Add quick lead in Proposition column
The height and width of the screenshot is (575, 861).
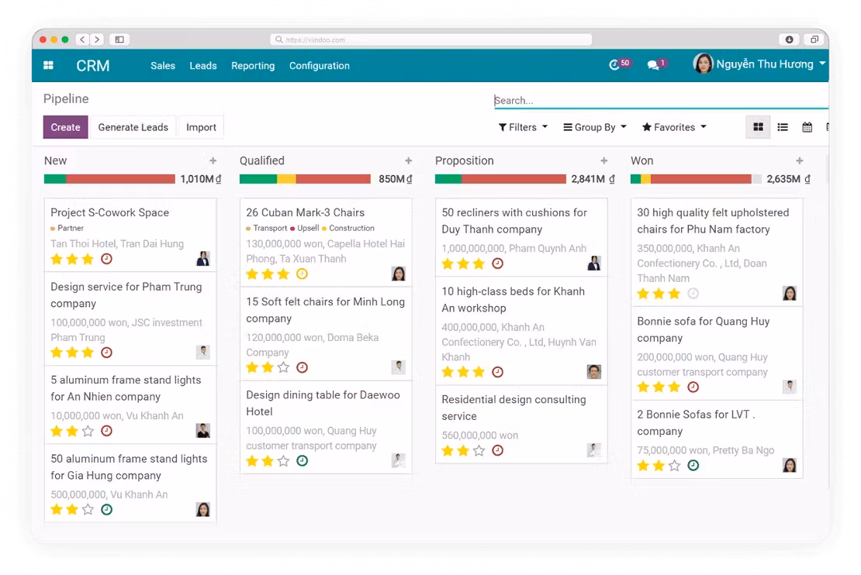pyautogui.click(x=604, y=160)
